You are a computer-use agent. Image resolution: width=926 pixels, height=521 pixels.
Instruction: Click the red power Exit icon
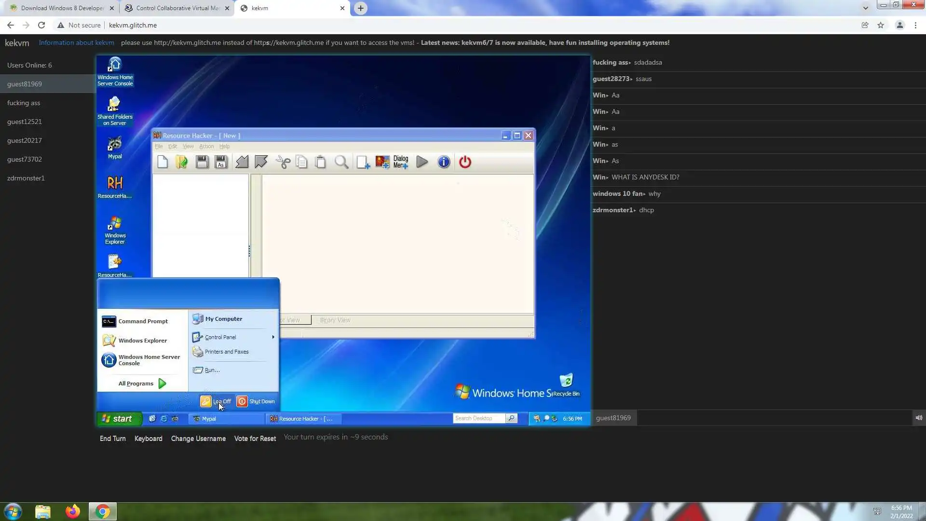point(465,162)
